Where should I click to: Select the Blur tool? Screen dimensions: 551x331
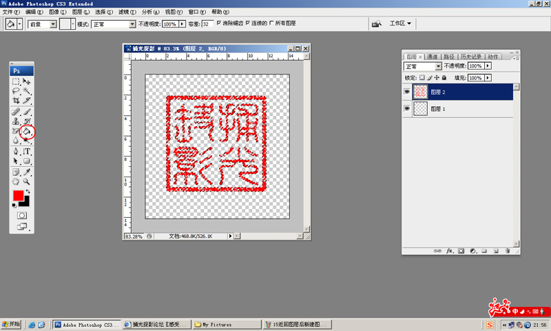tap(16, 141)
